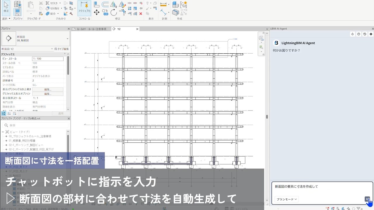Click 編集 button for 表示/グラフィックスの上書き
This screenshot has height=210, width=374.
(x=48, y=90)
